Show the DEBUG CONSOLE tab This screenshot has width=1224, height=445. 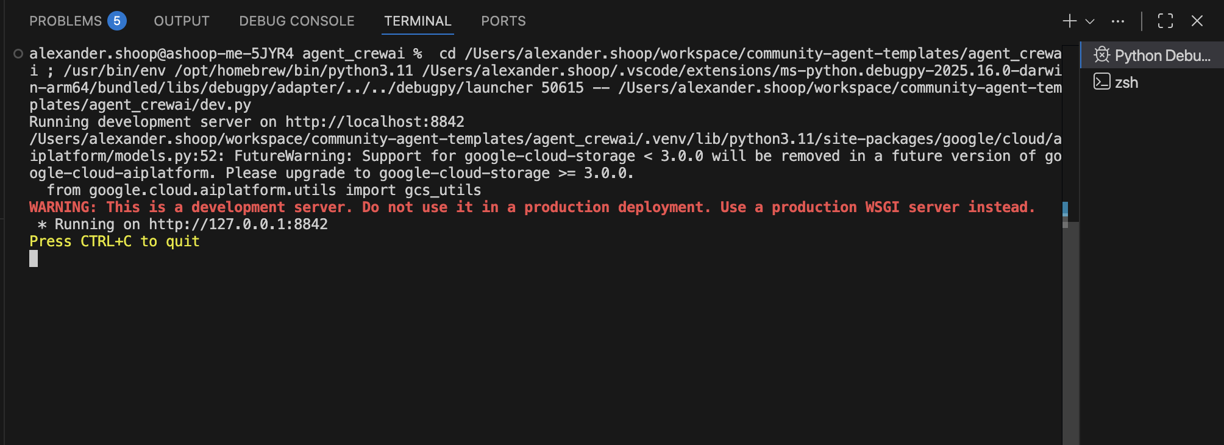[x=297, y=21]
